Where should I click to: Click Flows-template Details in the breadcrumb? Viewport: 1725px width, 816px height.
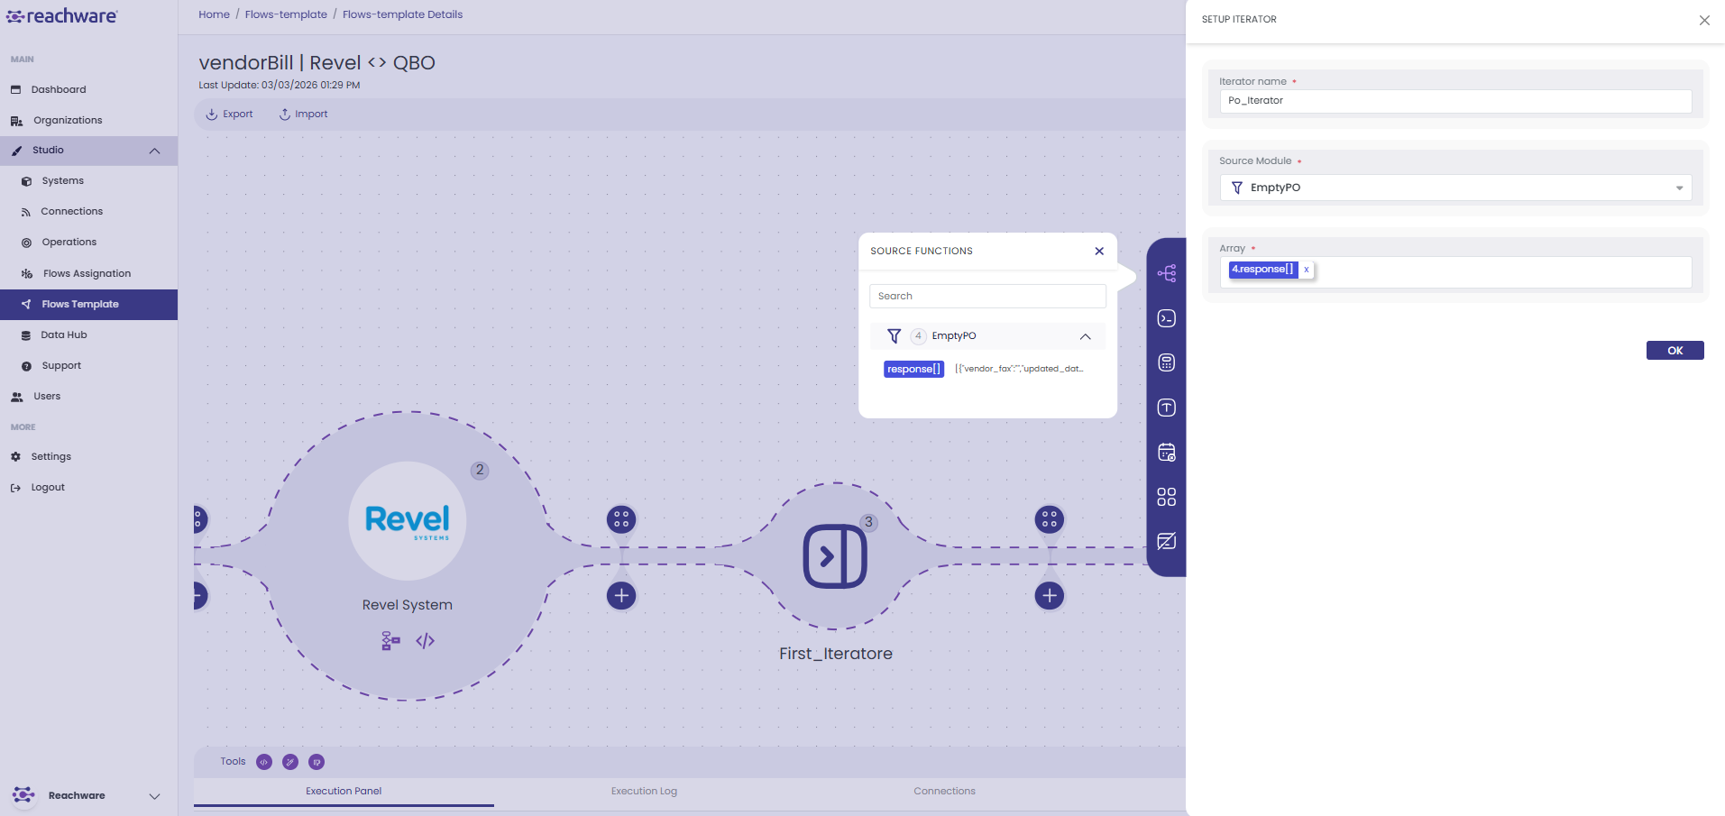coord(402,14)
